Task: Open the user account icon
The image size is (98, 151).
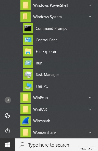Action: (x=8, y=100)
